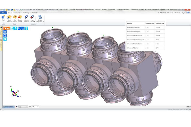191x127 pixels.
Task: Click the bottom light-blue cube icon
Action: click(x=5, y=39)
